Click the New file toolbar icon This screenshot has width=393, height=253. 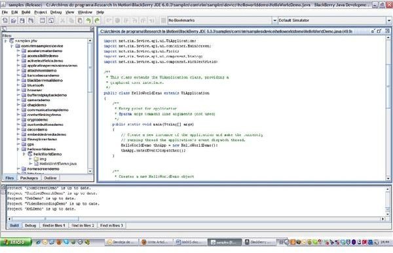click(x=5, y=20)
